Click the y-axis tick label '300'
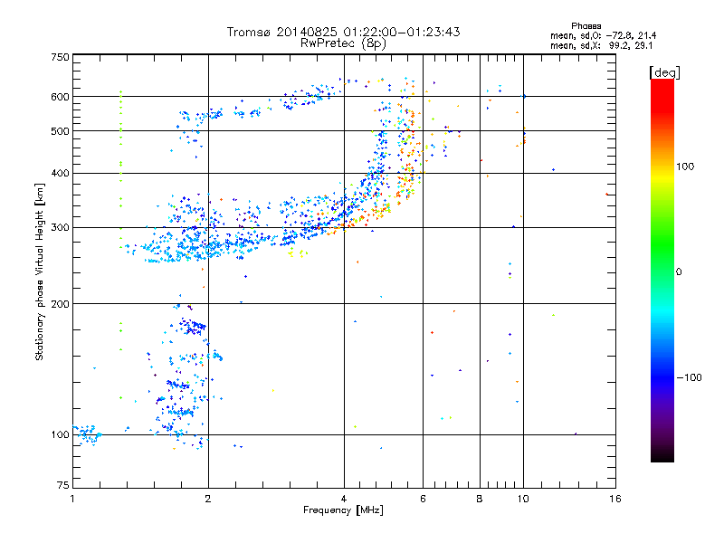This screenshot has height=543, width=724. (60, 227)
